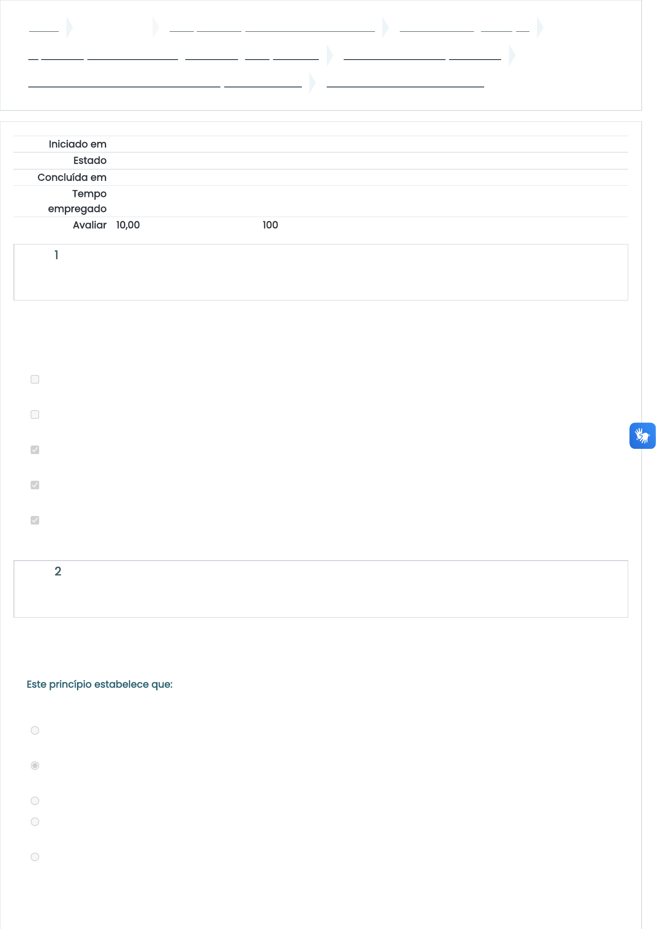
Task: Open the blue sign-language accessibility widget
Action: (x=642, y=435)
